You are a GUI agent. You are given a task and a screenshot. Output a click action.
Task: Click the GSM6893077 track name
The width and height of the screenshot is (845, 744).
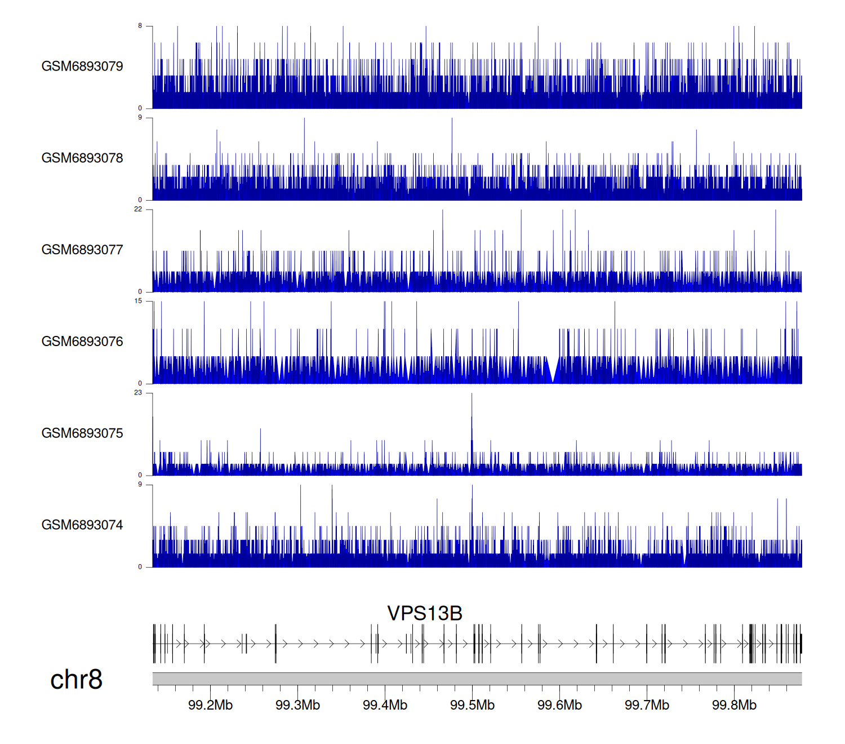[x=82, y=250]
